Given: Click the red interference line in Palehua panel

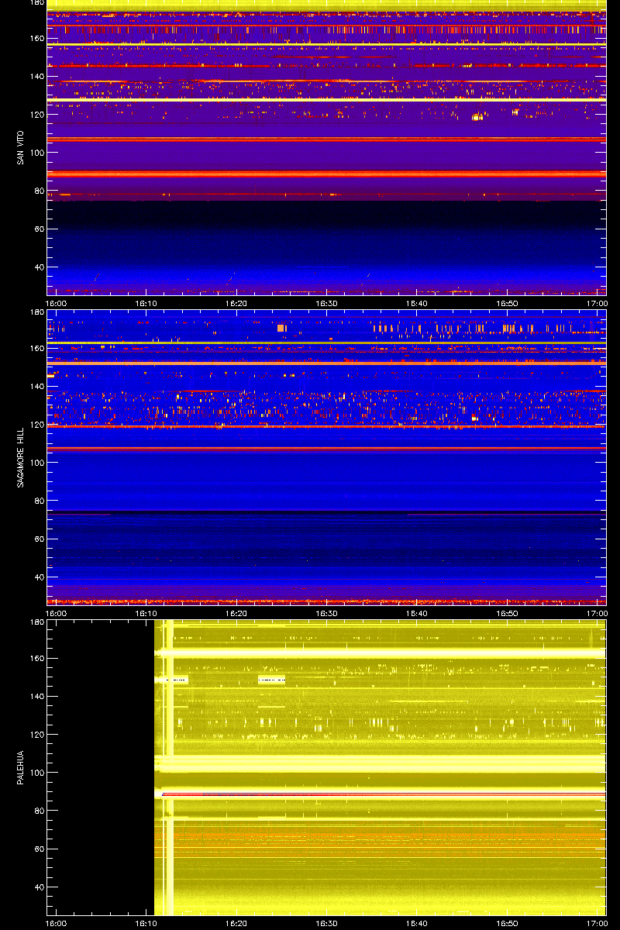Looking at the screenshot, I should 383,795.
